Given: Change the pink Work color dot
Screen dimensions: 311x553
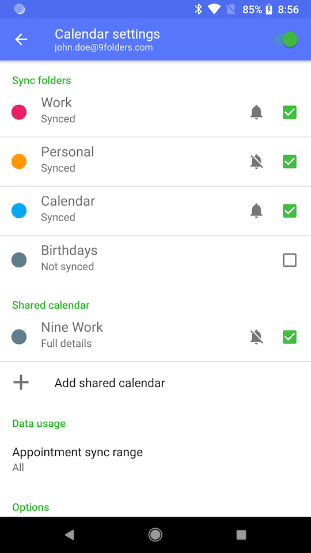Looking at the screenshot, I should pos(19,112).
